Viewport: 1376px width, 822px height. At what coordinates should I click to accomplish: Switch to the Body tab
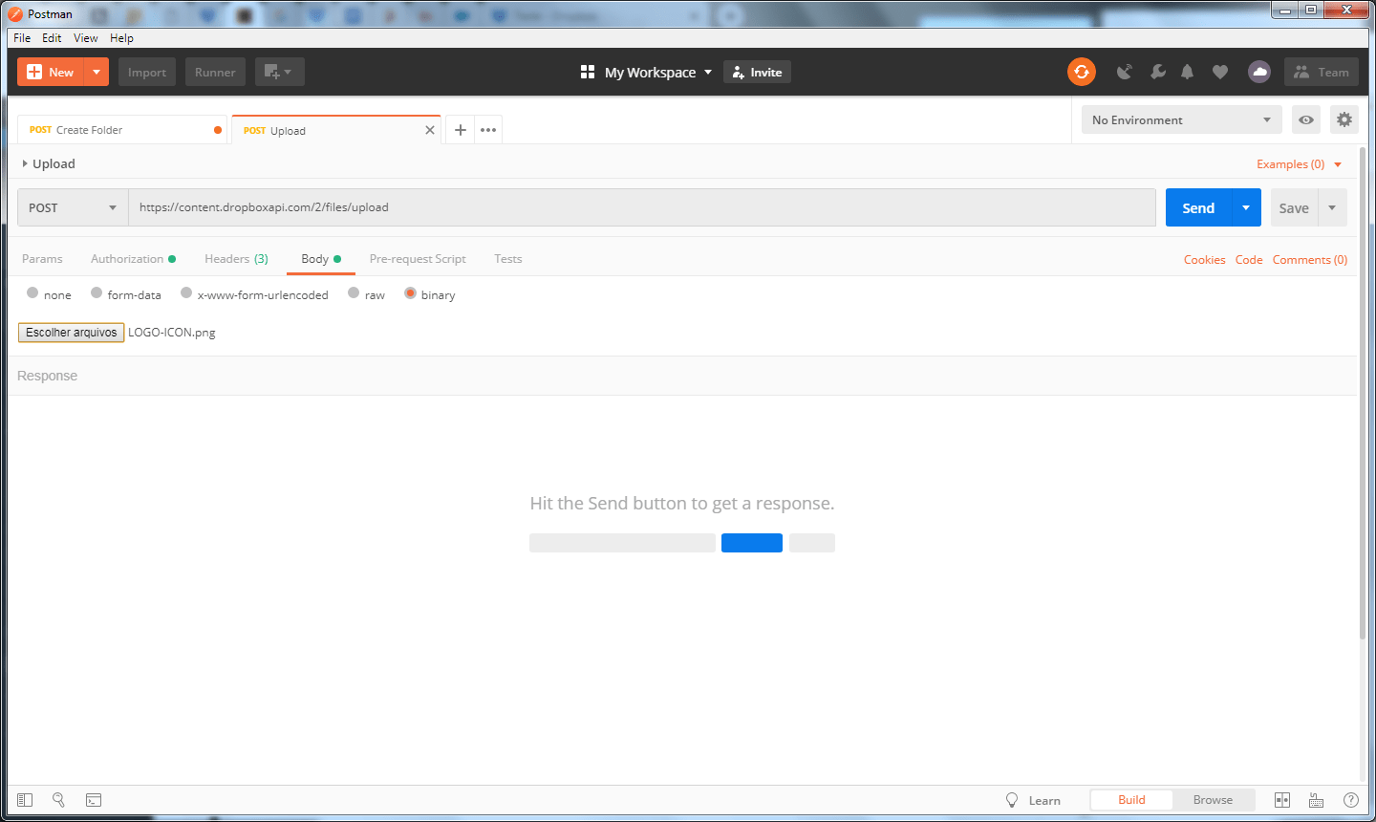(x=321, y=259)
